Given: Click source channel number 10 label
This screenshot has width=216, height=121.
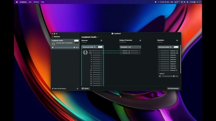Looking at the screenshot, I should [x=91, y=70].
